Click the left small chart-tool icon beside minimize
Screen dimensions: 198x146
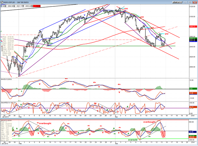coord(175,2)
